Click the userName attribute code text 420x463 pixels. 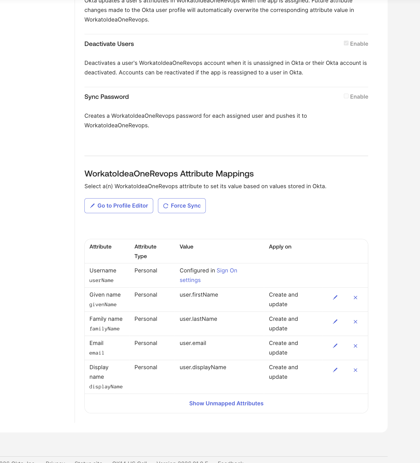point(101,280)
